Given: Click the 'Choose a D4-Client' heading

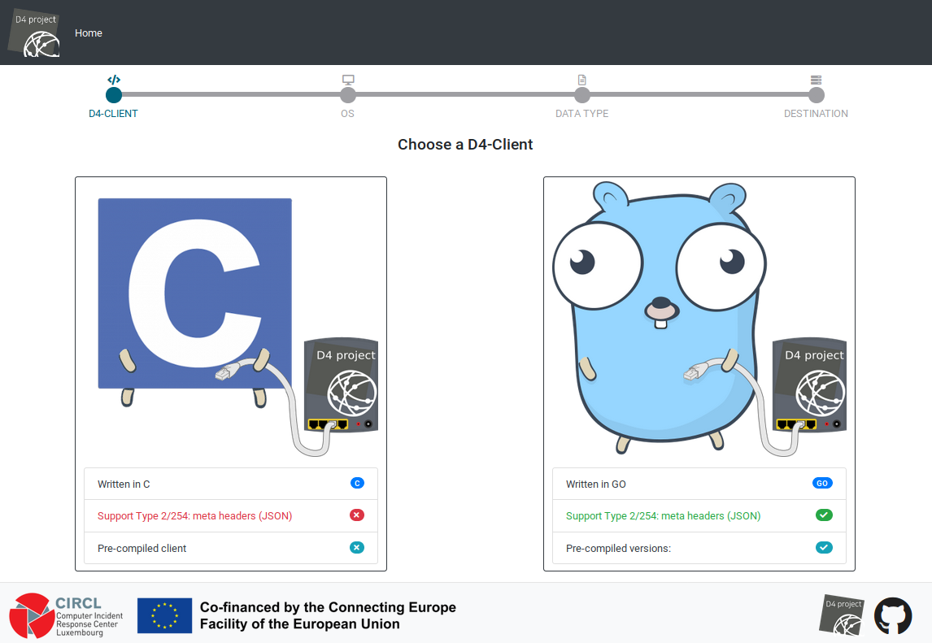Looking at the screenshot, I should tap(465, 145).
